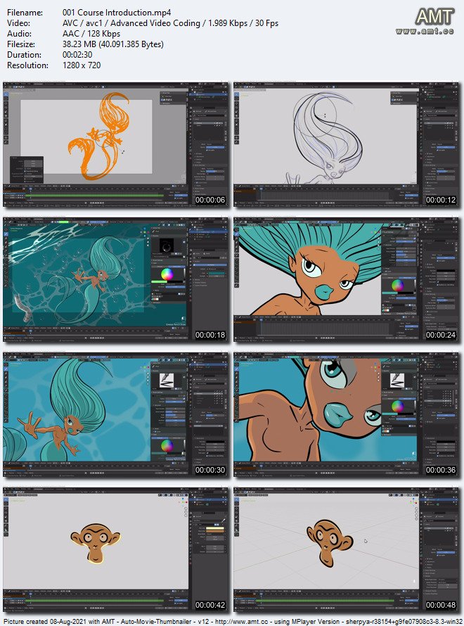Open the mermaid lips close-up at 00:00:36
The height and width of the screenshot is (626, 464).
click(x=347, y=415)
